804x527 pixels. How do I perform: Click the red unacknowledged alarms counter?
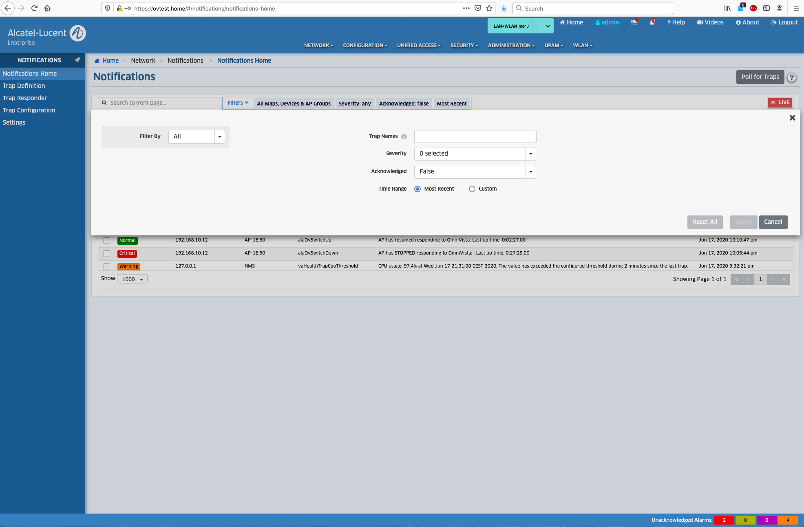(x=724, y=520)
